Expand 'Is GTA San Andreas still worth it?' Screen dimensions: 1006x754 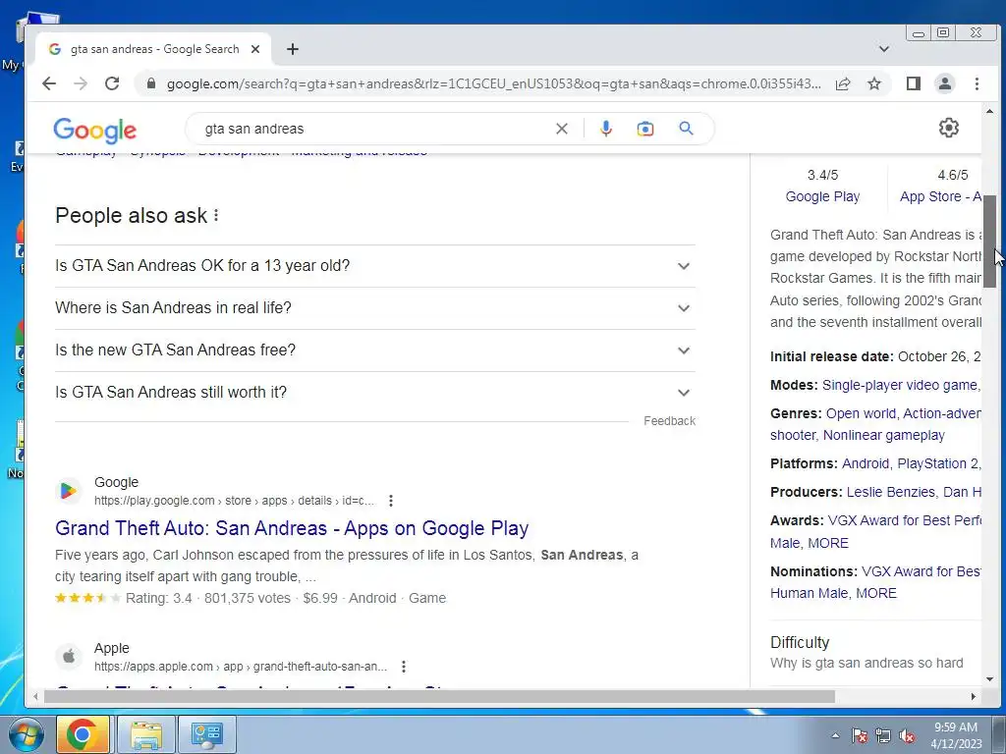coord(375,393)
